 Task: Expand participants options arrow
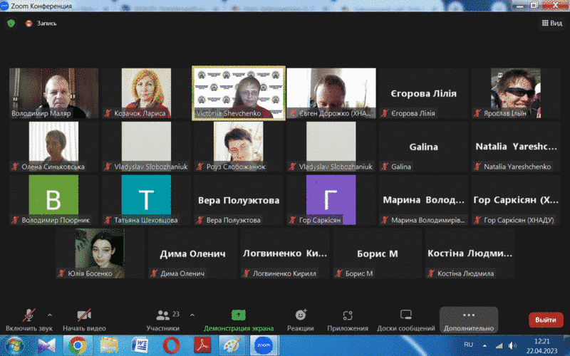tap(192, 314)
